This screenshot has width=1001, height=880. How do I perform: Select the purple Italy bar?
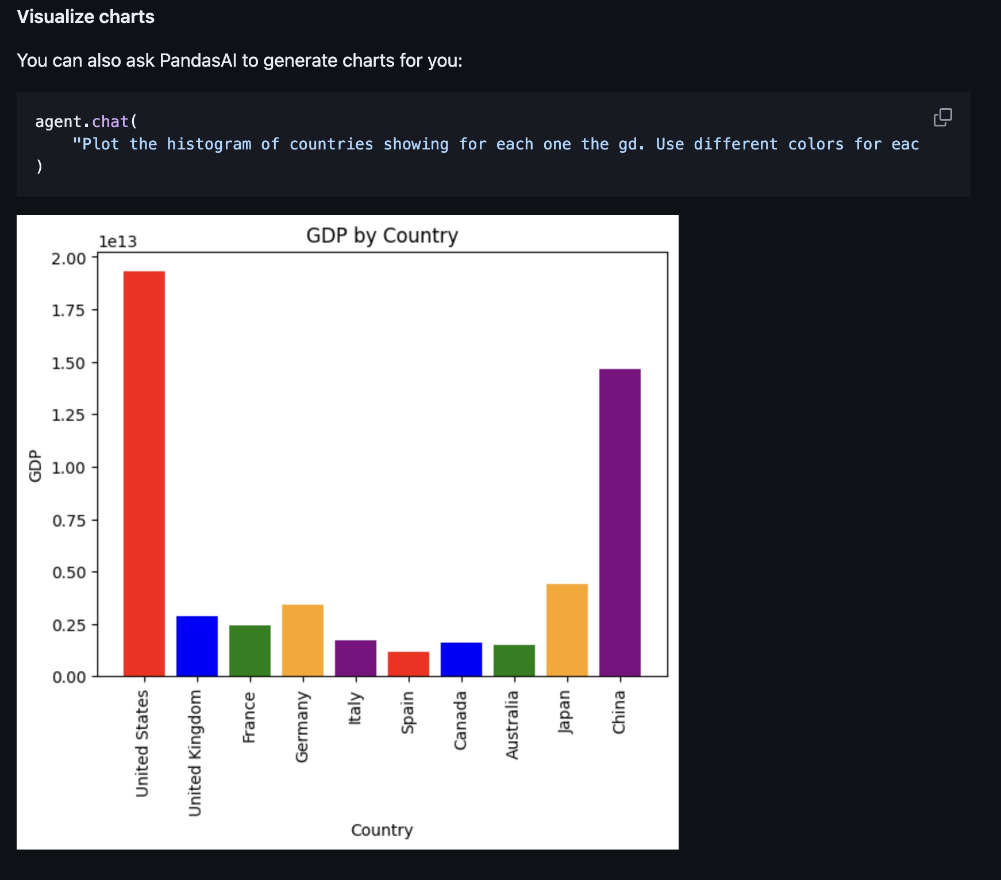coord(356,658)
